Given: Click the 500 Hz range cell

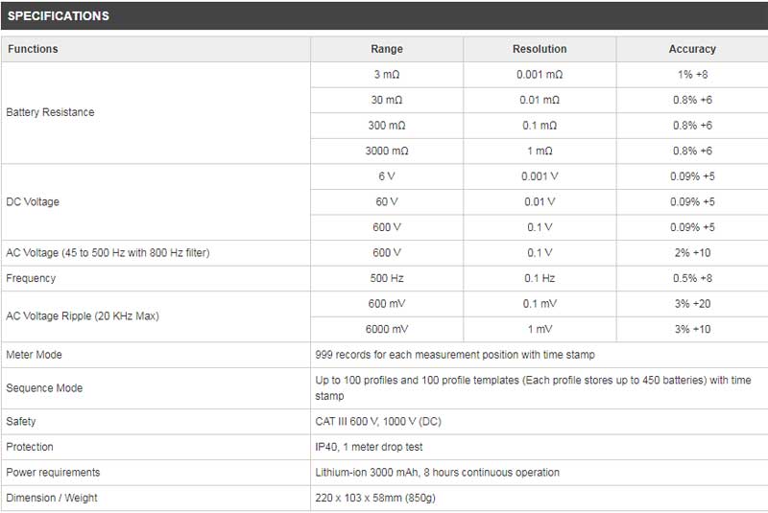Looking at the screenshot, I should (387, 278).
